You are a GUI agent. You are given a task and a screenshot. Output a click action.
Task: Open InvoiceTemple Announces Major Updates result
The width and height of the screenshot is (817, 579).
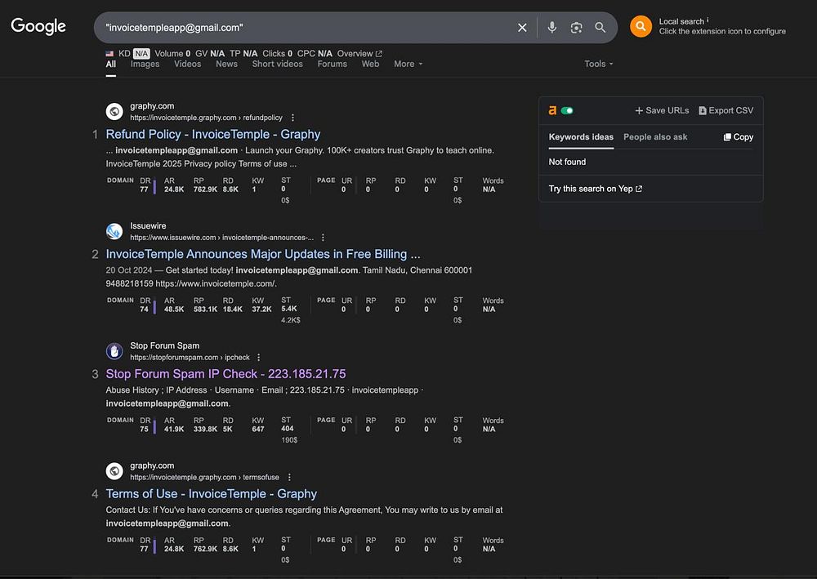263,254
